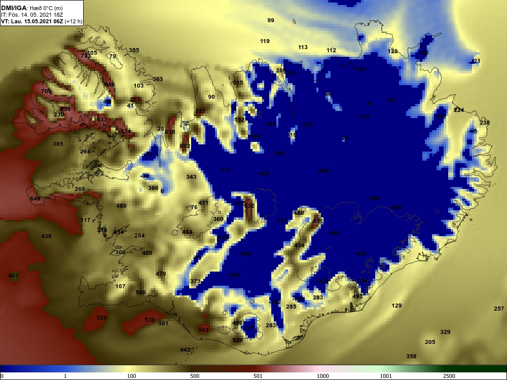The height and width of the screenshot is (380, 507).
Task: Click the map value 129
Action: (x=396, y=306)
